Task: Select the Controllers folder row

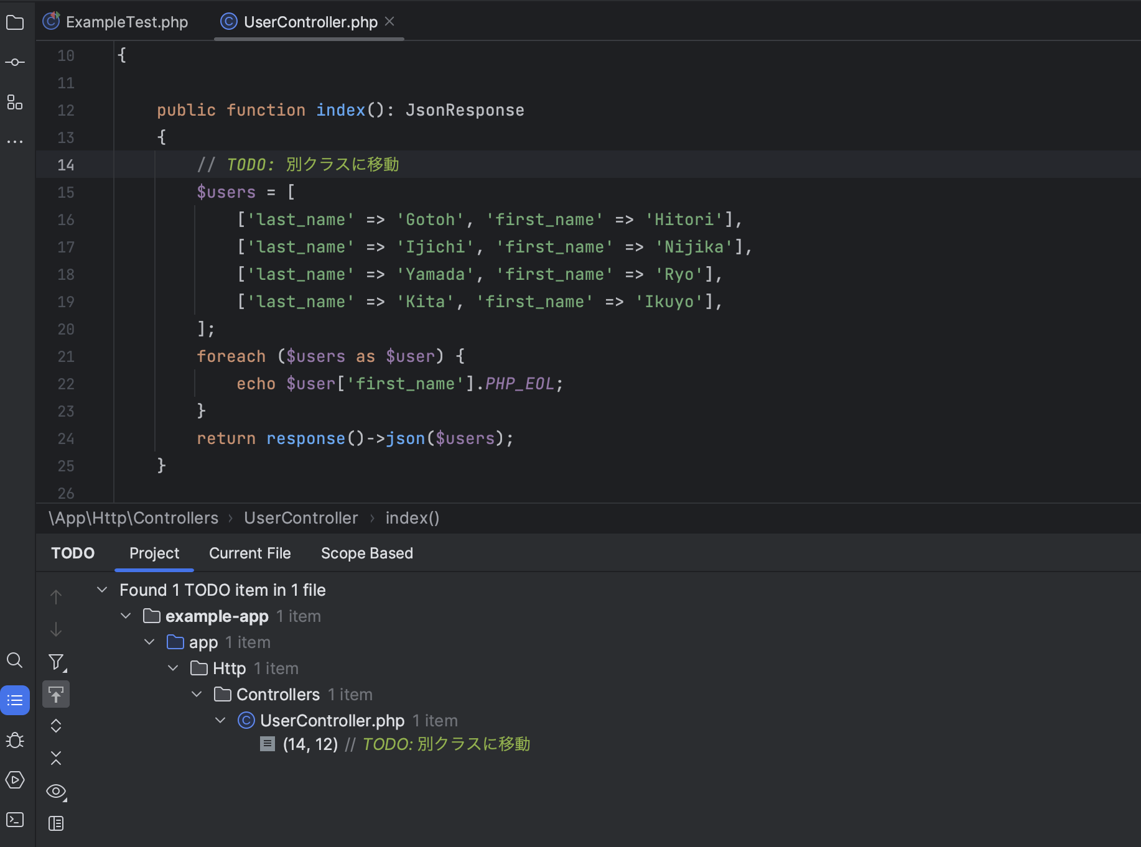Action: click(278, 695)
